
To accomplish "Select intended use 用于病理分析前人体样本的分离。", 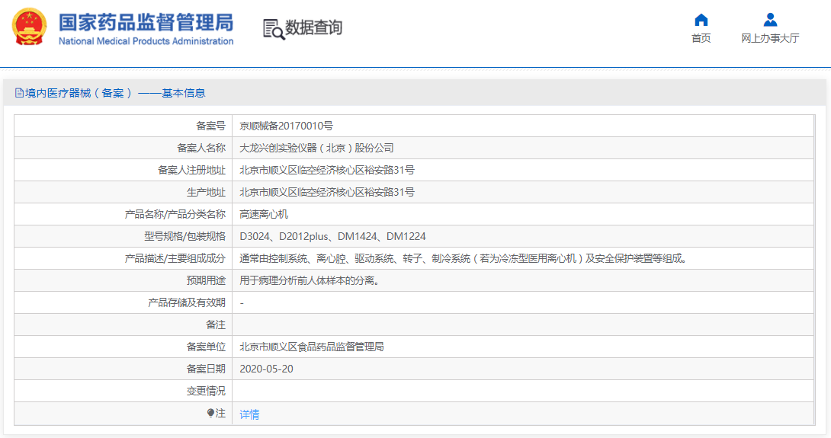I will pyautogui.click(x=311, y=281).
